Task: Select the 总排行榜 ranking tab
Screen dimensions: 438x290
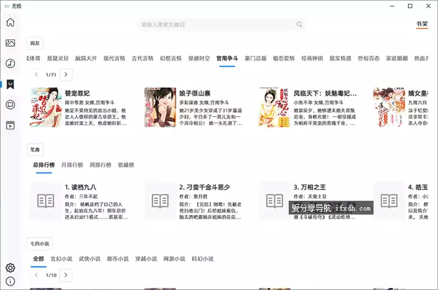Action: tap(44, 165)
